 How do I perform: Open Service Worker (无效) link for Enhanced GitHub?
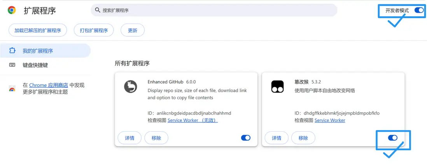[x=192, y=120]
